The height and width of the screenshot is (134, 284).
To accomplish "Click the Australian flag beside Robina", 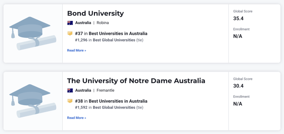I will [x=70, y=23].
